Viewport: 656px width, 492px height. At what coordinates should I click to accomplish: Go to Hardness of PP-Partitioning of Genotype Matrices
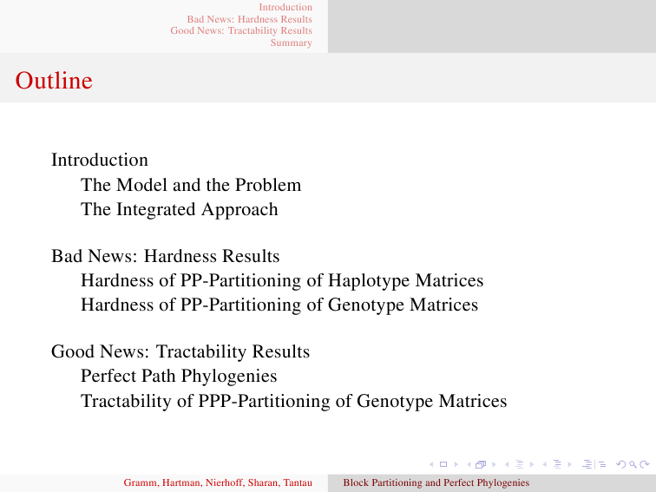pyautogui.click(x=279, y=305)
